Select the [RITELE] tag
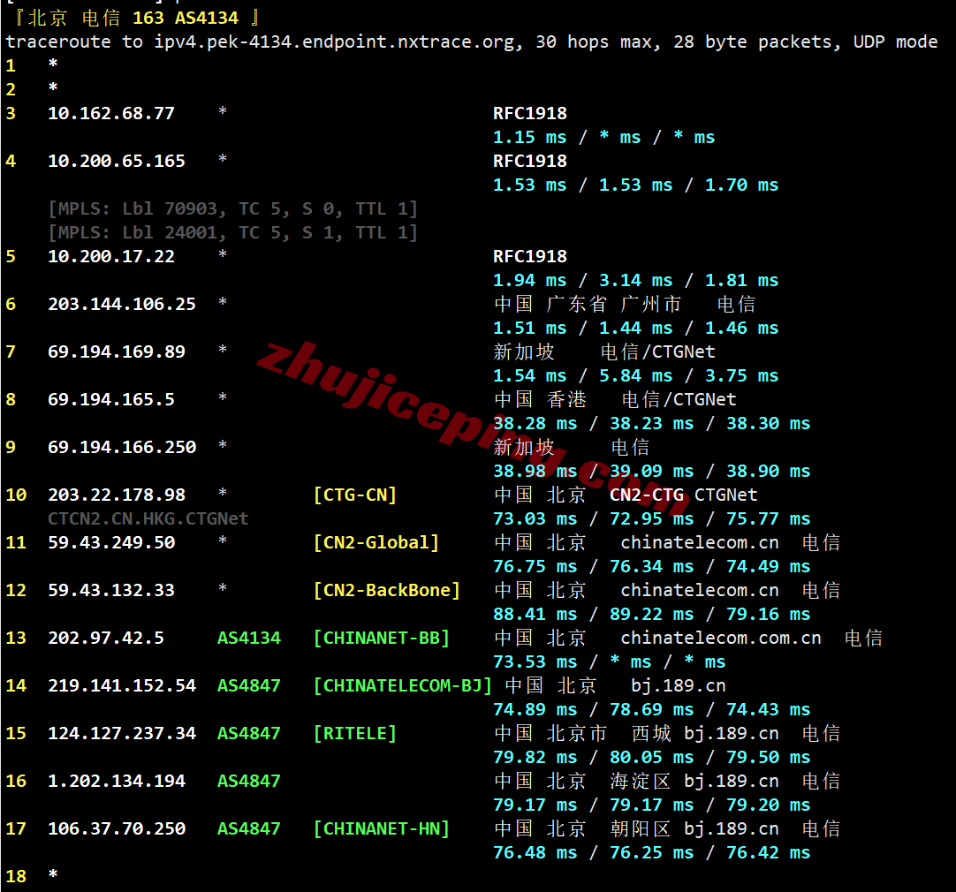The image size is (956, 892). 355,733
